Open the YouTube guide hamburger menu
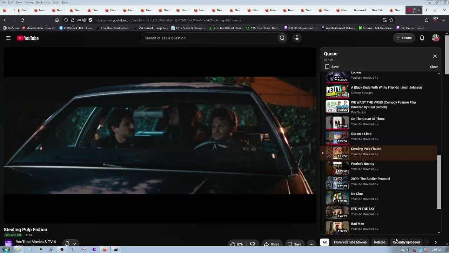449x253 pixels. 8,38
